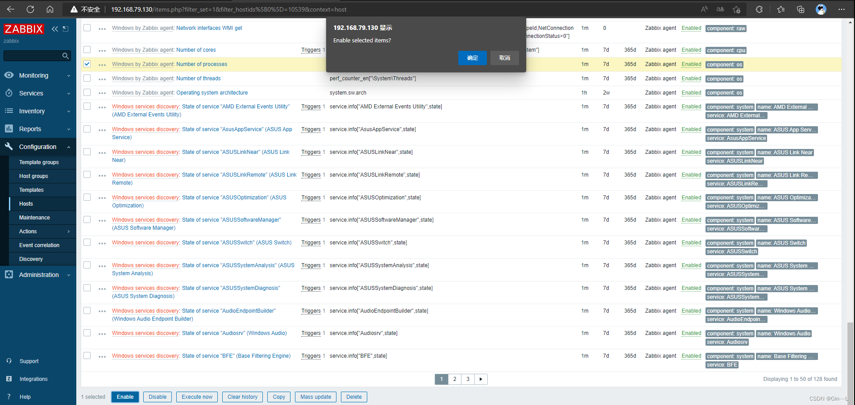Go to page 2 of items
Viewport: 855px width, 405px height.
(x=455, y=379)
